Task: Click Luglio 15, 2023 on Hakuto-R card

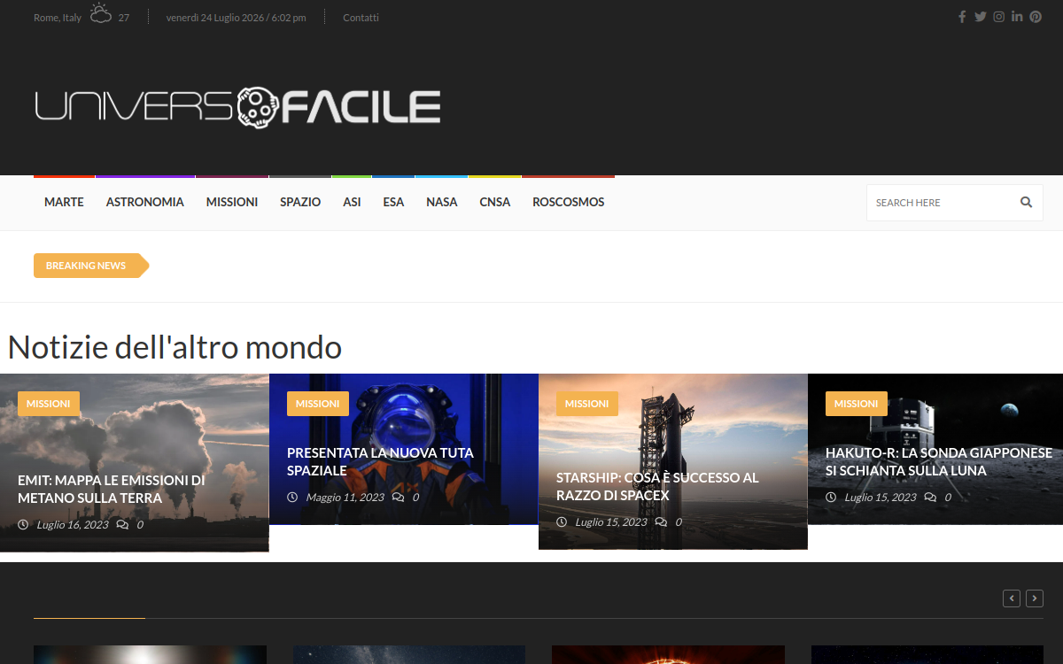Action: [881, 498]
